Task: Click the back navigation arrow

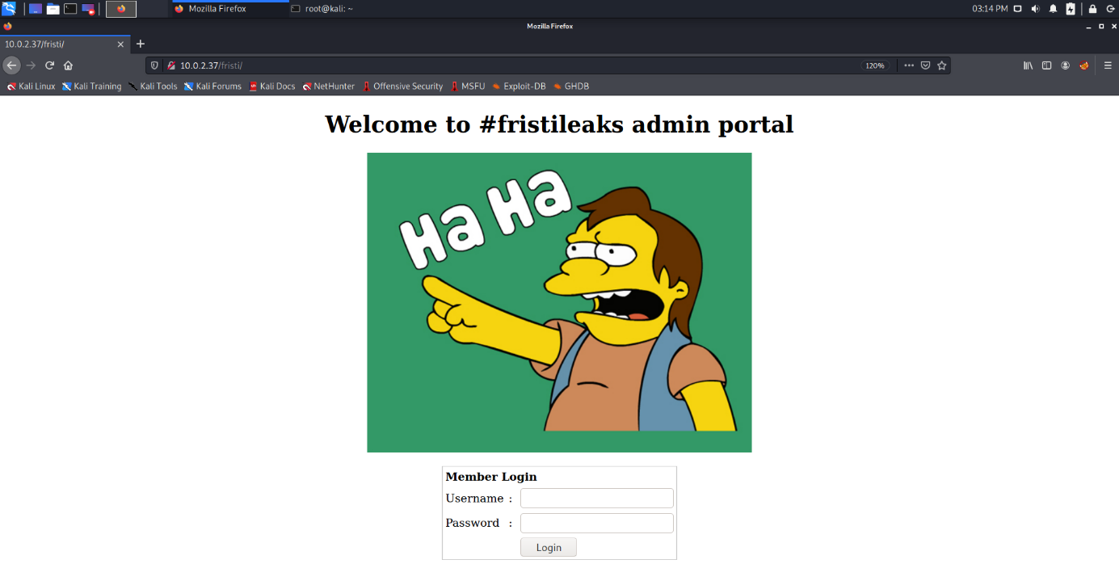Action: pyautogui.click(x=11, y=65)
